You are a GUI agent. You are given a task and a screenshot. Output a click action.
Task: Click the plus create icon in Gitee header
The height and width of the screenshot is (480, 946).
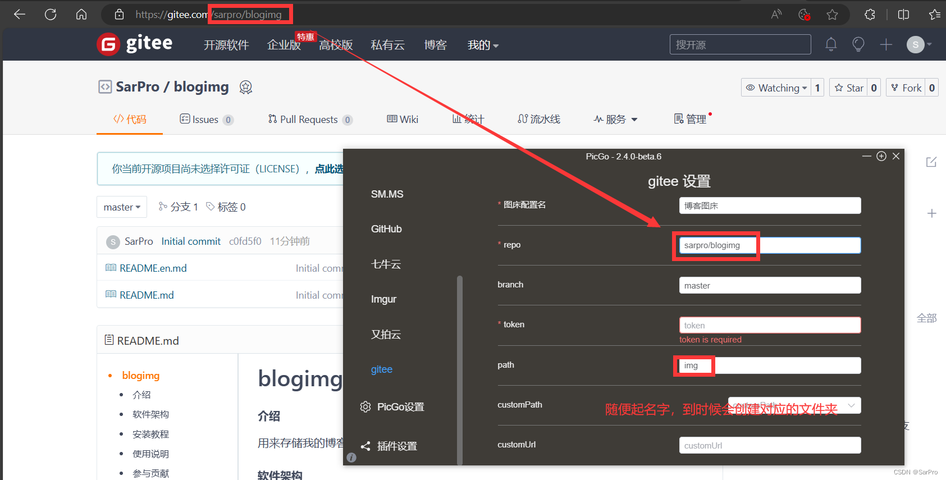click(x=886, y=44)
